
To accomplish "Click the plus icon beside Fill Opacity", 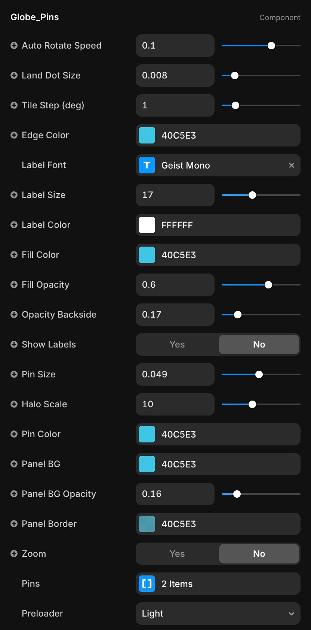I will pyautogui.click(x=14, y=285).
